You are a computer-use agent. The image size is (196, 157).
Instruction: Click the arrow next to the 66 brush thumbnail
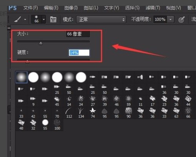click(x=44, y=19)
